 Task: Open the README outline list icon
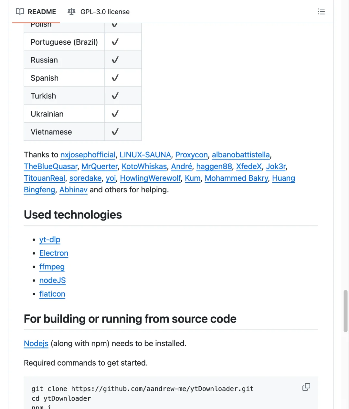(x=321, y=12)
